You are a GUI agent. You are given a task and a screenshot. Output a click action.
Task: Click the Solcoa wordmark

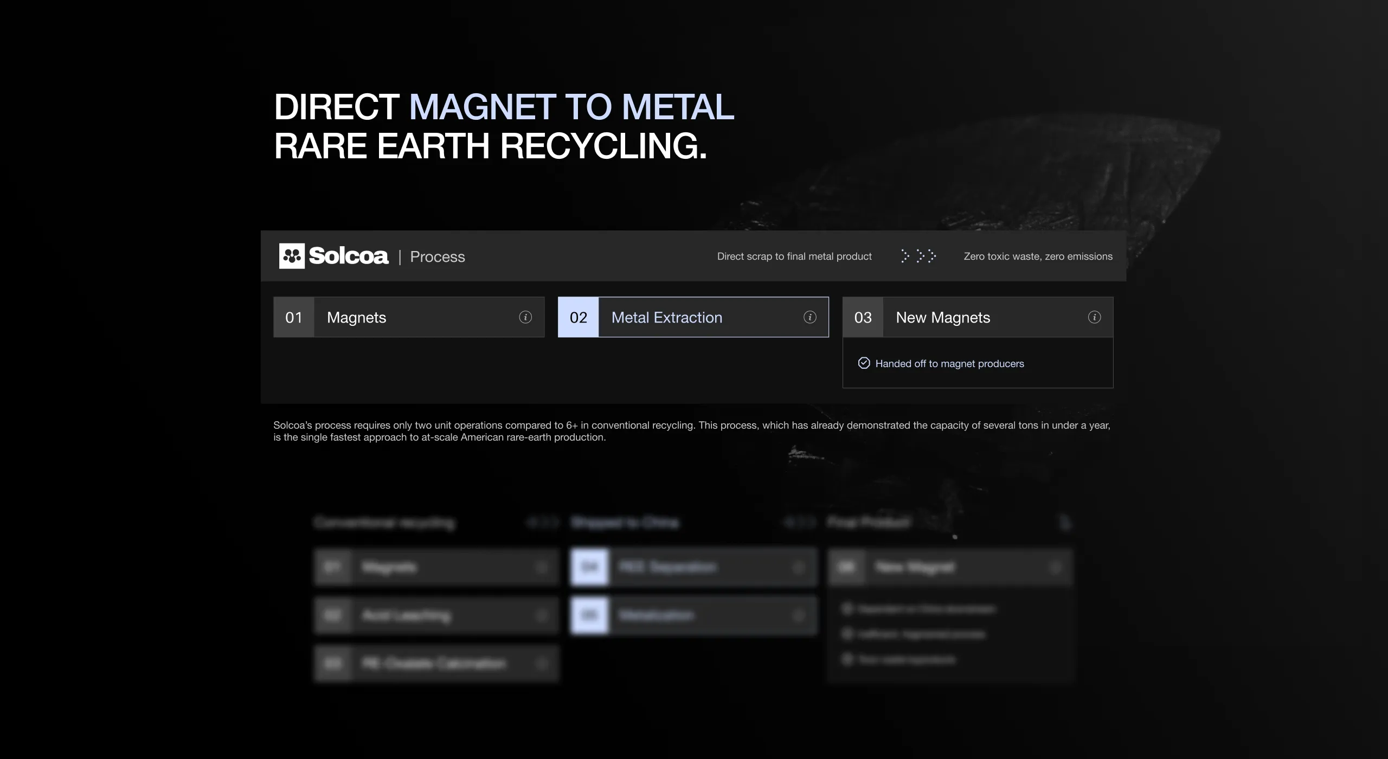(349, 256)
